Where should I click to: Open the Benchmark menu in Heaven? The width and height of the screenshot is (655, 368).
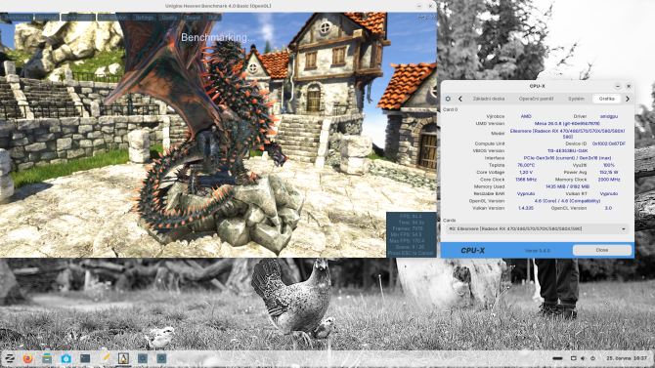[x=17, y=18]
